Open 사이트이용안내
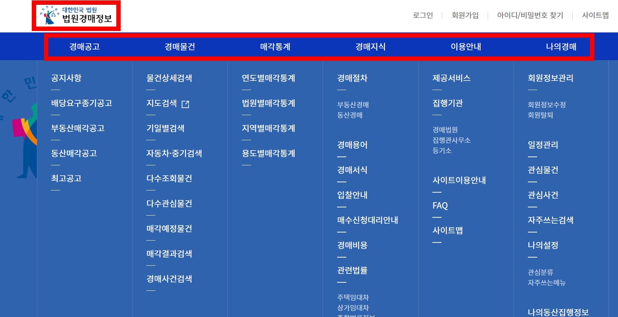This screenshot has width=618, height=317. (459, 180)
